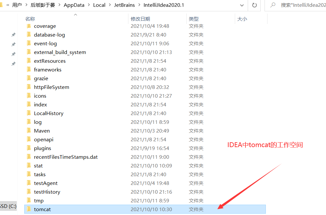
Task: Click database-log's date 2021/9/21 8:40
Action: (x=148, y=35)
